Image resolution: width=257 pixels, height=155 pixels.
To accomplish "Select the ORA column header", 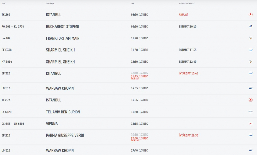I will pos(132,3).
